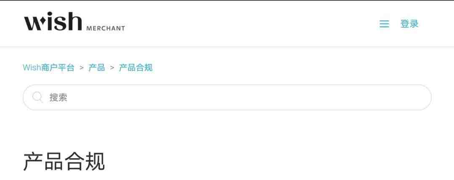The image size is (454, 180).
Task: Click the empty right end of search bar
Action: pos(405,97)
